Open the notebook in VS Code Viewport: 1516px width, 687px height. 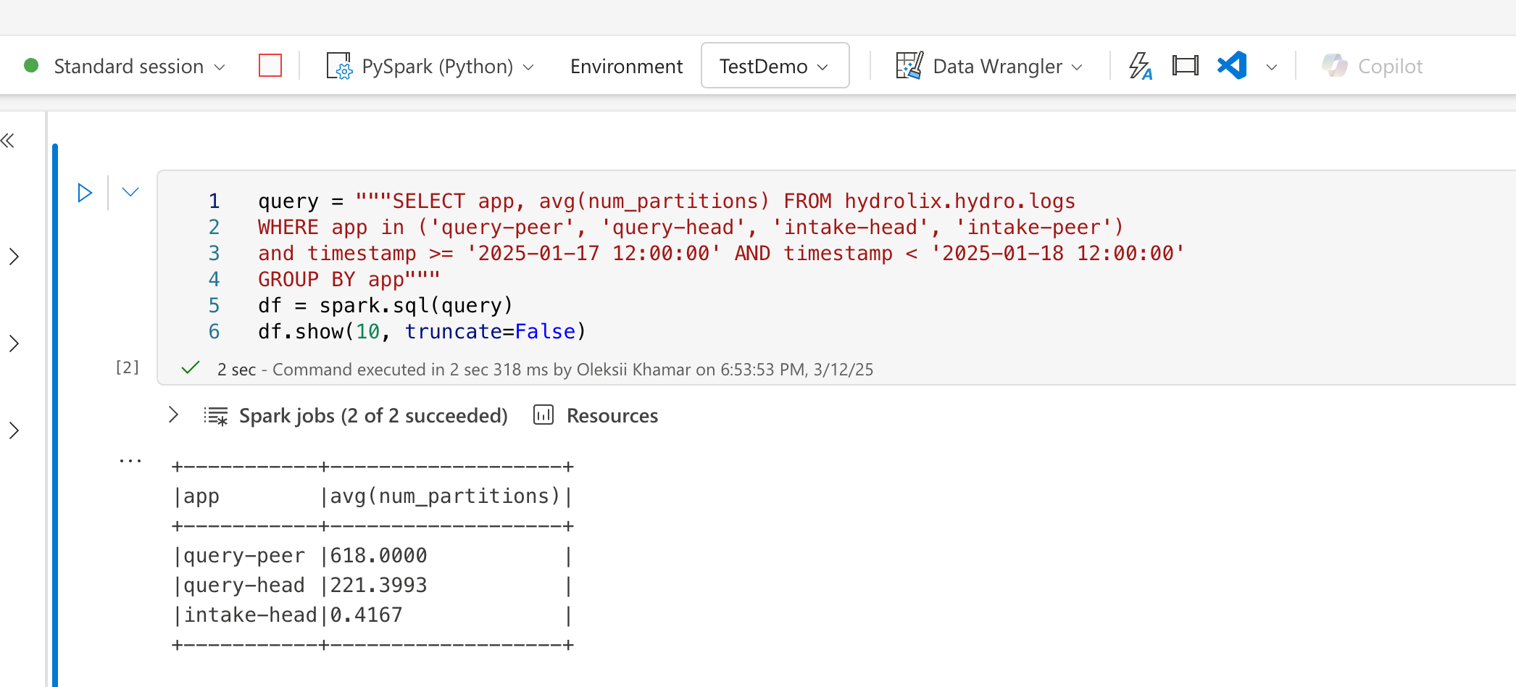(1230, 64)
